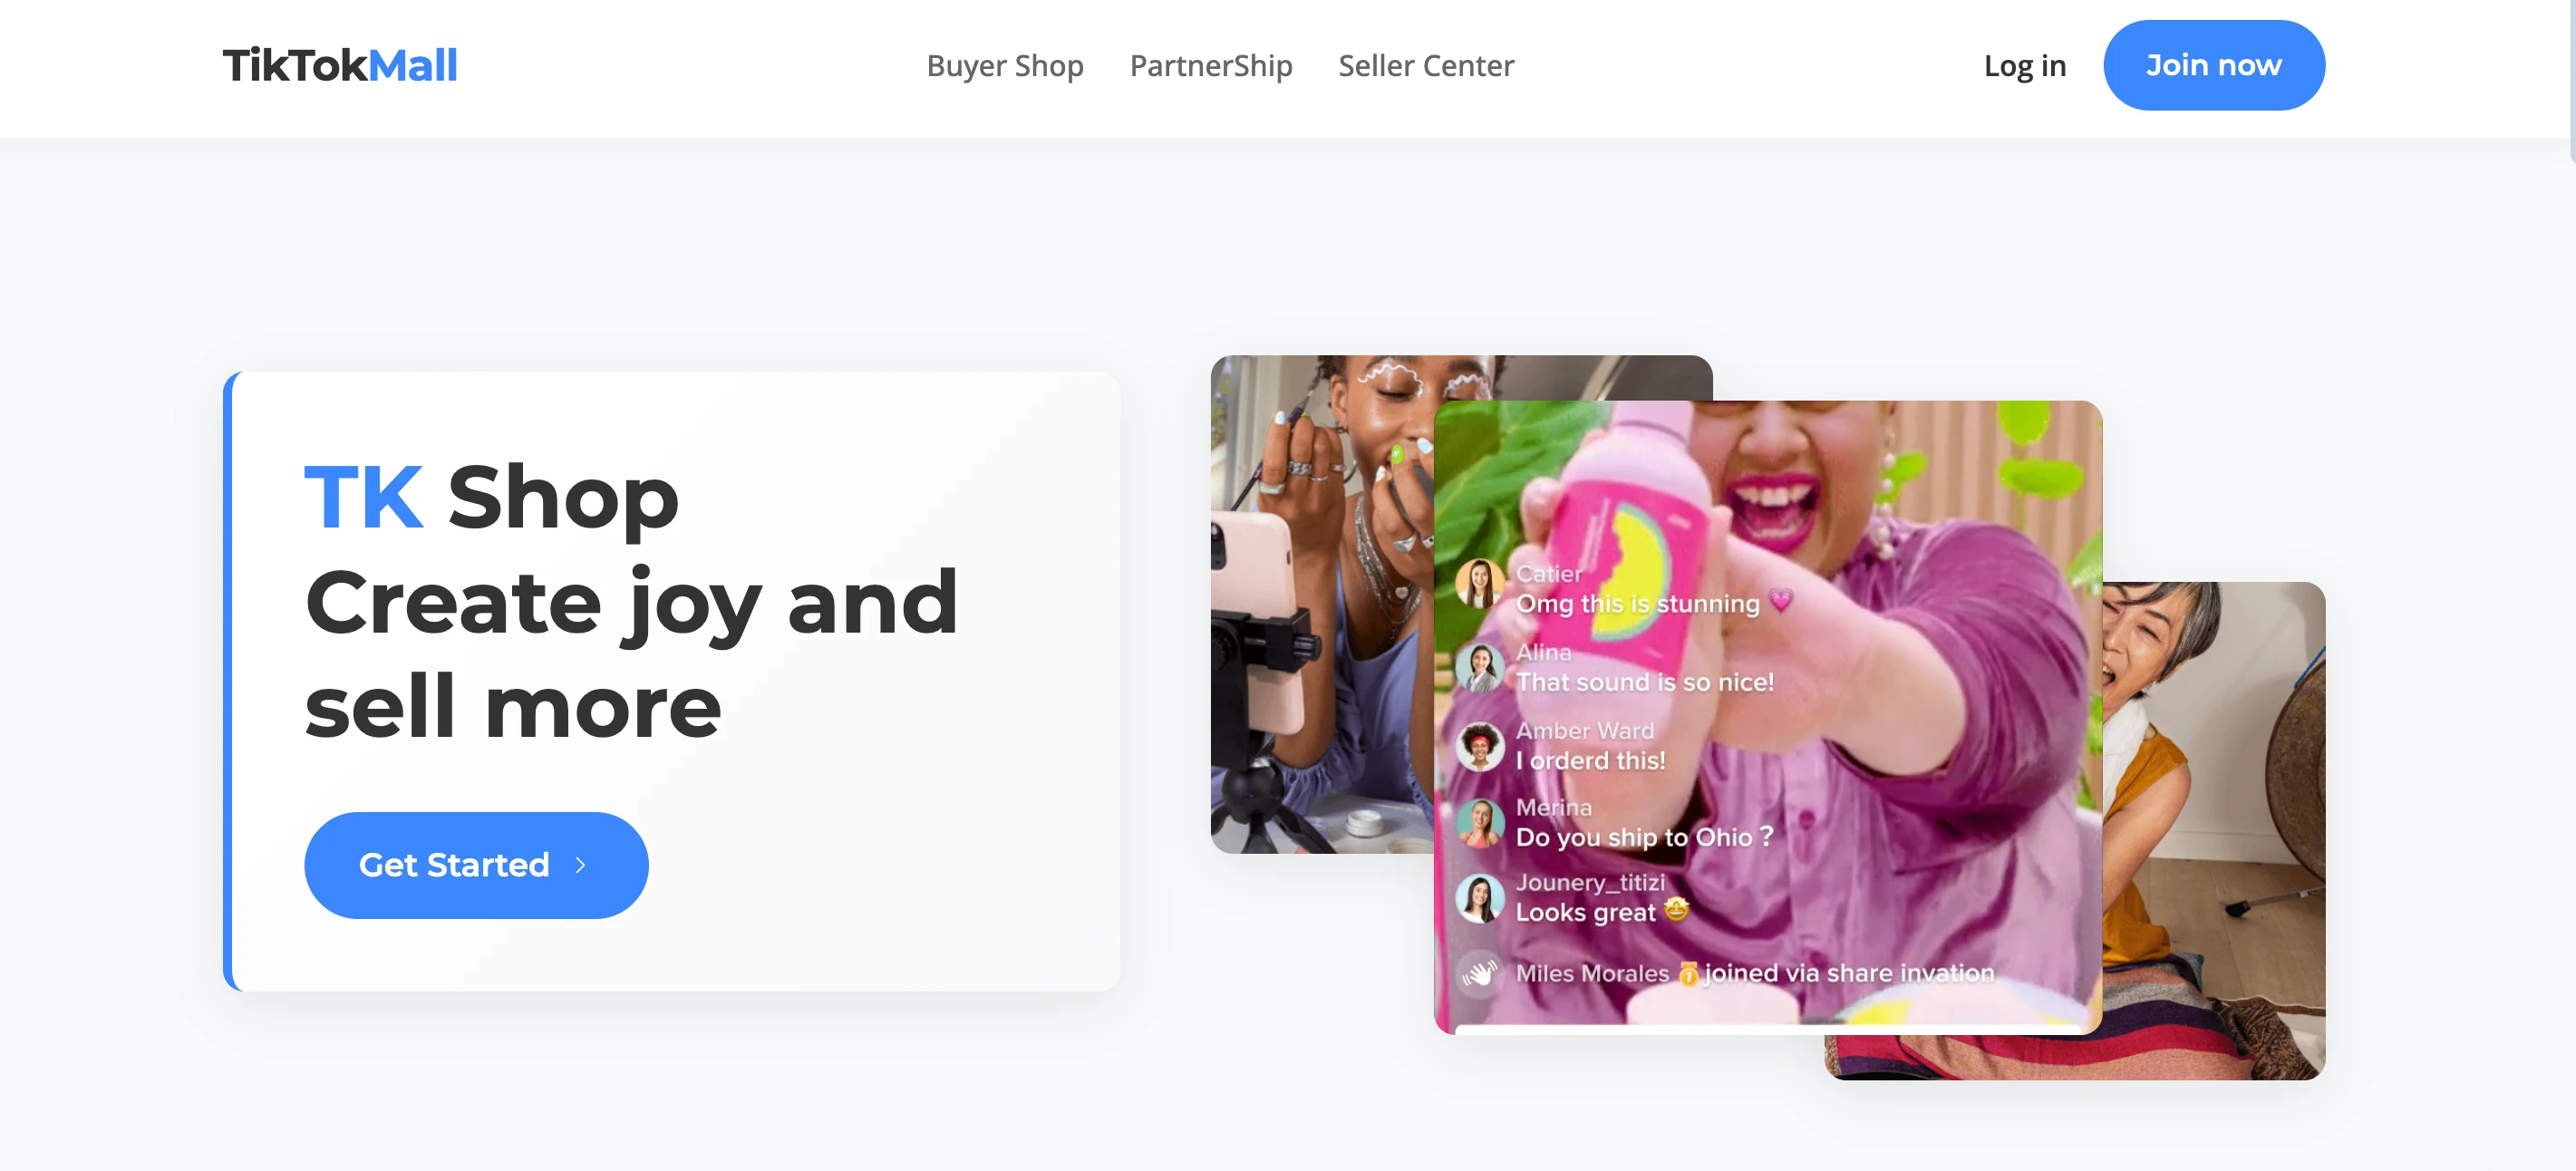Click the Log in link
Image resolution: width=2576 pixels, height=1171 pixels.
(x=2024, y=66)
